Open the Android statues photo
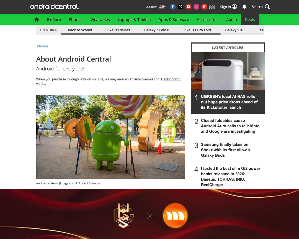The height and width of the screenshot is (239, 299). [110, 137]
